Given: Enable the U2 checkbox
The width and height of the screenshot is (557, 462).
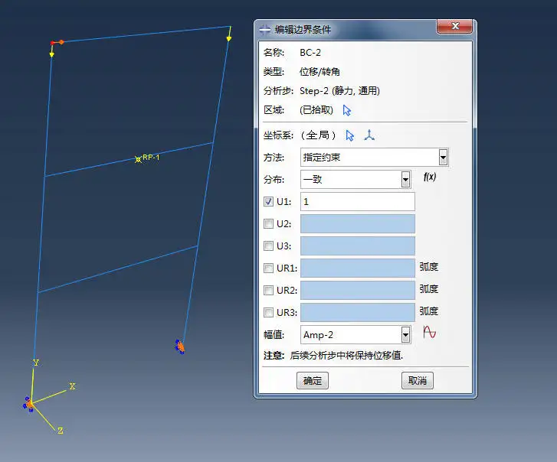Looking at the screenshot, I should tap(269, 223).
